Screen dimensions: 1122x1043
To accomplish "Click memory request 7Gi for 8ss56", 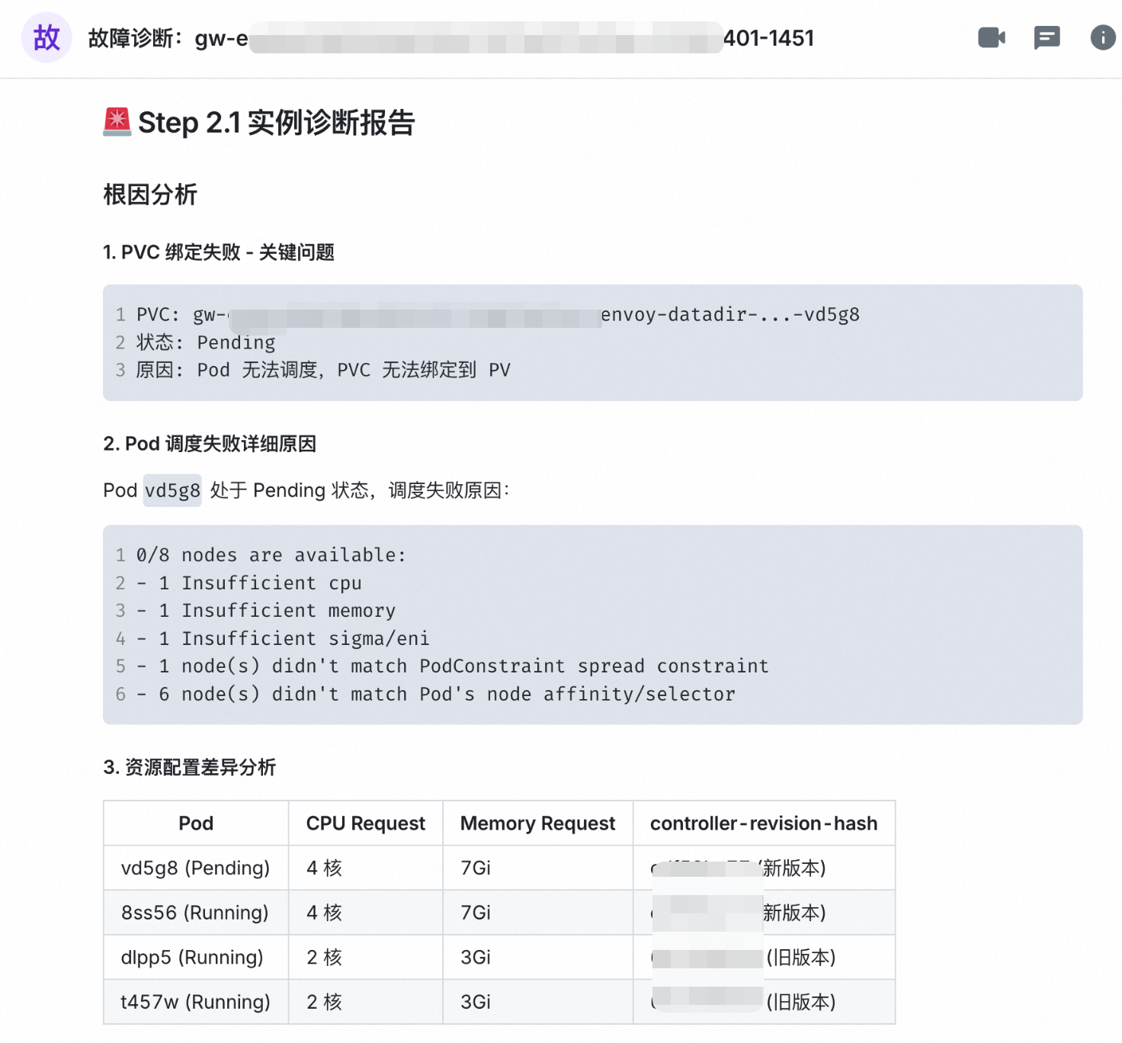I will pos(538,913).
